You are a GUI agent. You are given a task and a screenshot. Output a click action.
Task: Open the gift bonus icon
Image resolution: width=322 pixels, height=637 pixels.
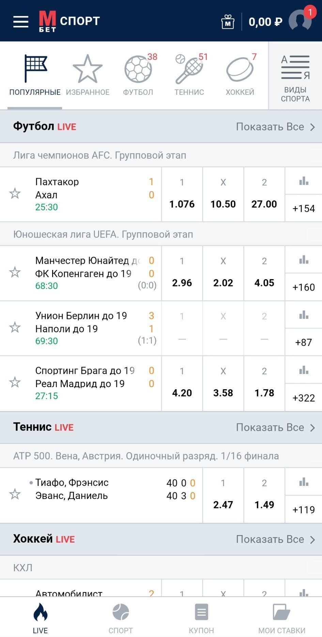click(228, 22)
